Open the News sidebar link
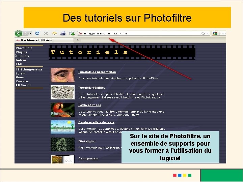 click(20, 77)
